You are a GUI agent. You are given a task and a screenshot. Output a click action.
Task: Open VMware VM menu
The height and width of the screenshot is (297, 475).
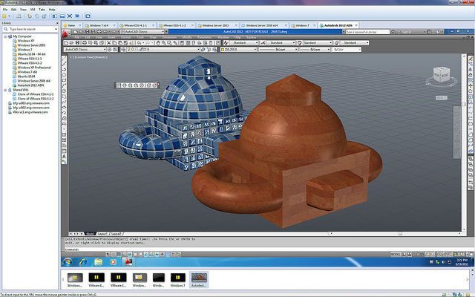point(33,10)
